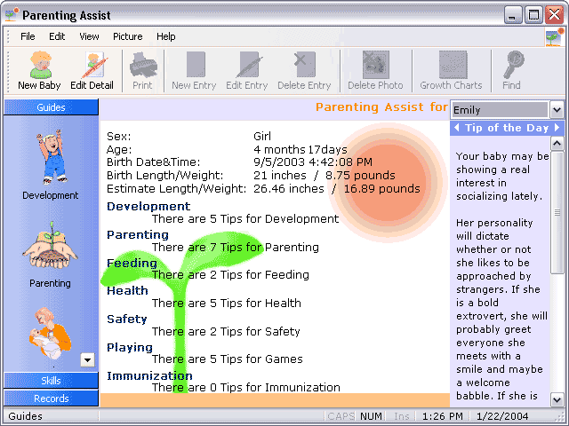Click the sex value 'Girl'
This screenshot has width=569, height=426.
click(262, 136)
